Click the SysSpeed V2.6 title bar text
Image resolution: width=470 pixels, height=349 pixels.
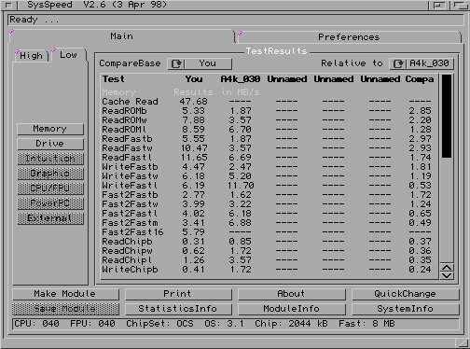97,5
